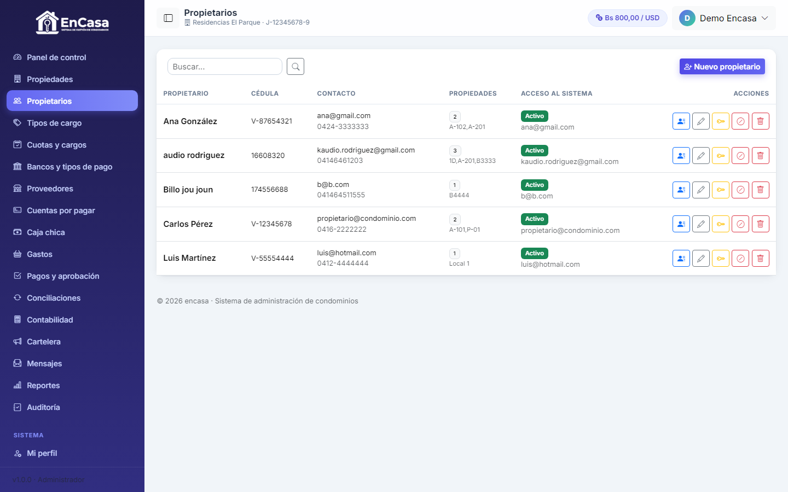Open Mensajes in sidebar
The width and height of the screenshot is (788, 492).
click(72, 364)
